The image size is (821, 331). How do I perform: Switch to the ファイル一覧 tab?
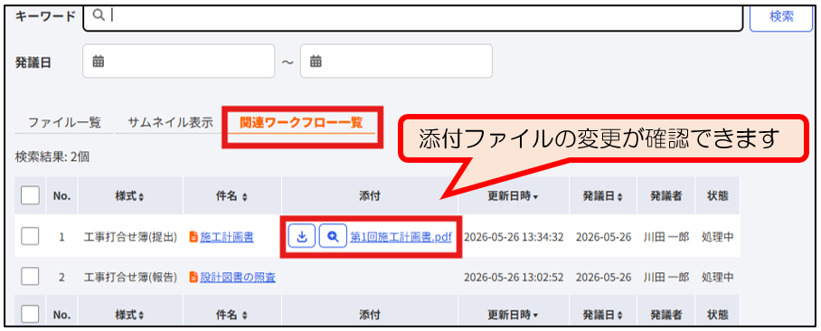64,123
